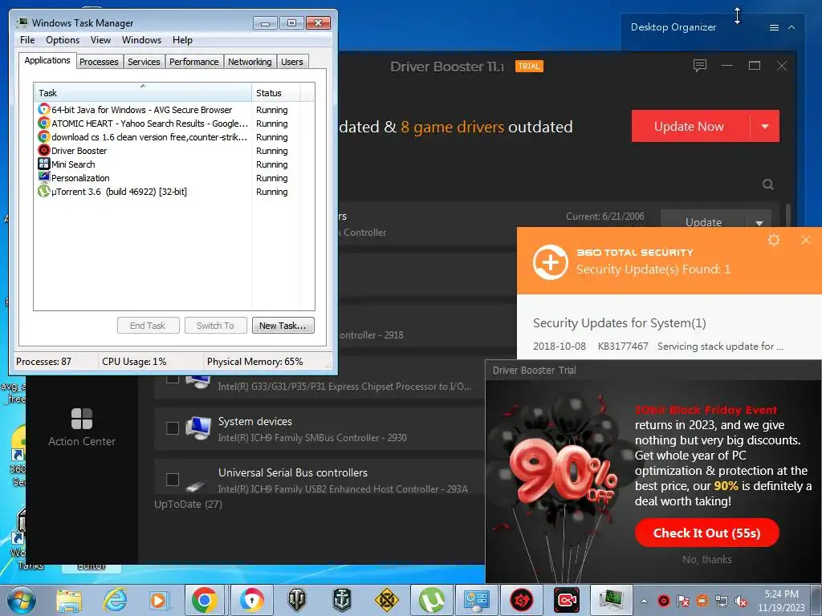Click Check It Out Black Friday button
This screenshot has height=616, width=822.
point(706,533)
